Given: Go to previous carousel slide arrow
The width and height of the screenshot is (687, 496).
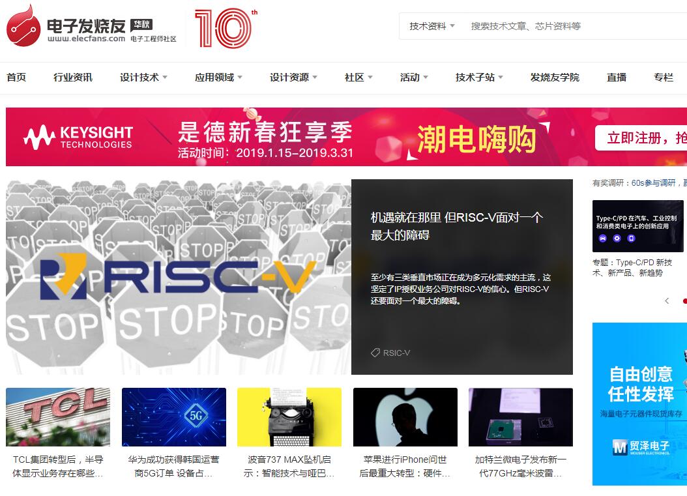Looking at the screenshot, I should pyautogui.click(x=667, y=300).
